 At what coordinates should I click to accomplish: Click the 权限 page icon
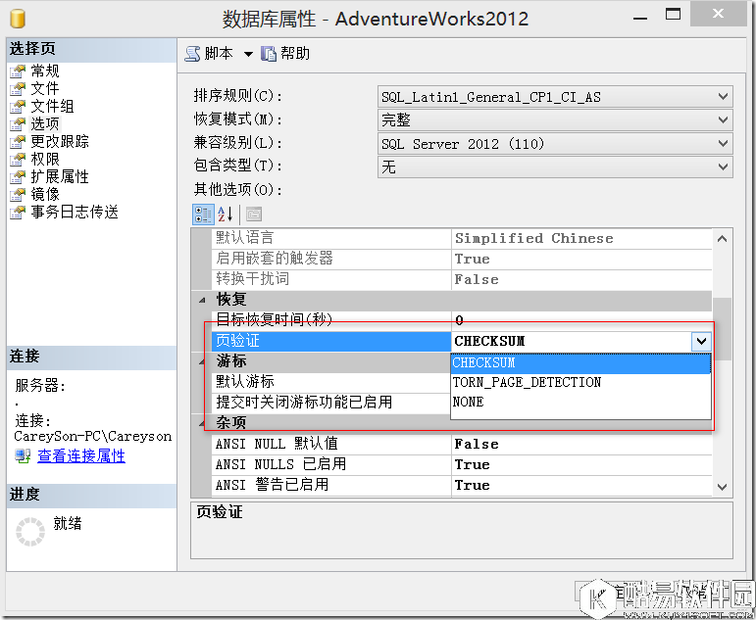point(18,160)
